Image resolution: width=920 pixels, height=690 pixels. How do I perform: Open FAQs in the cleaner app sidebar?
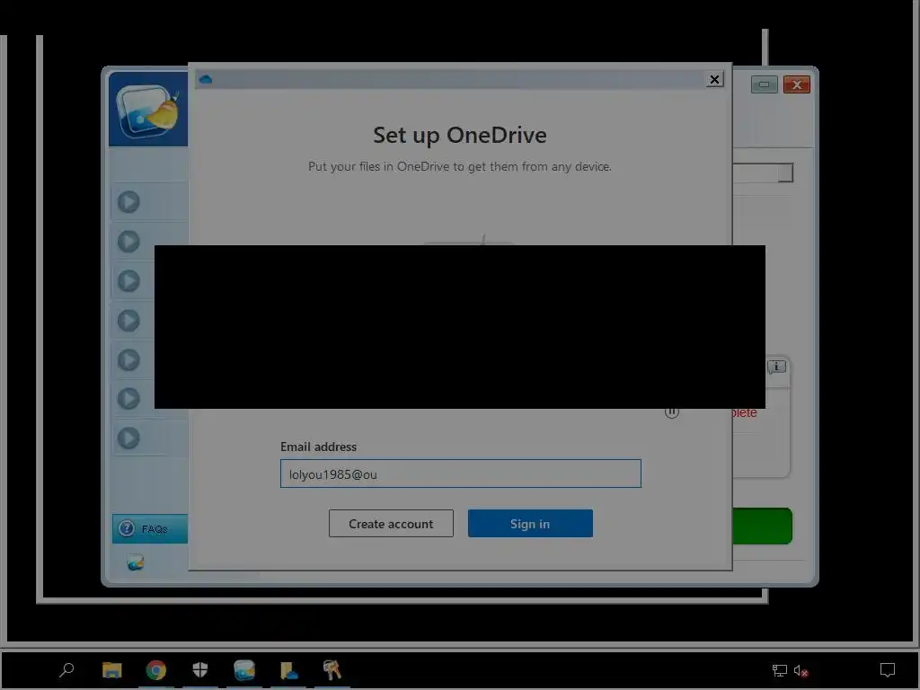coord(150,528)
